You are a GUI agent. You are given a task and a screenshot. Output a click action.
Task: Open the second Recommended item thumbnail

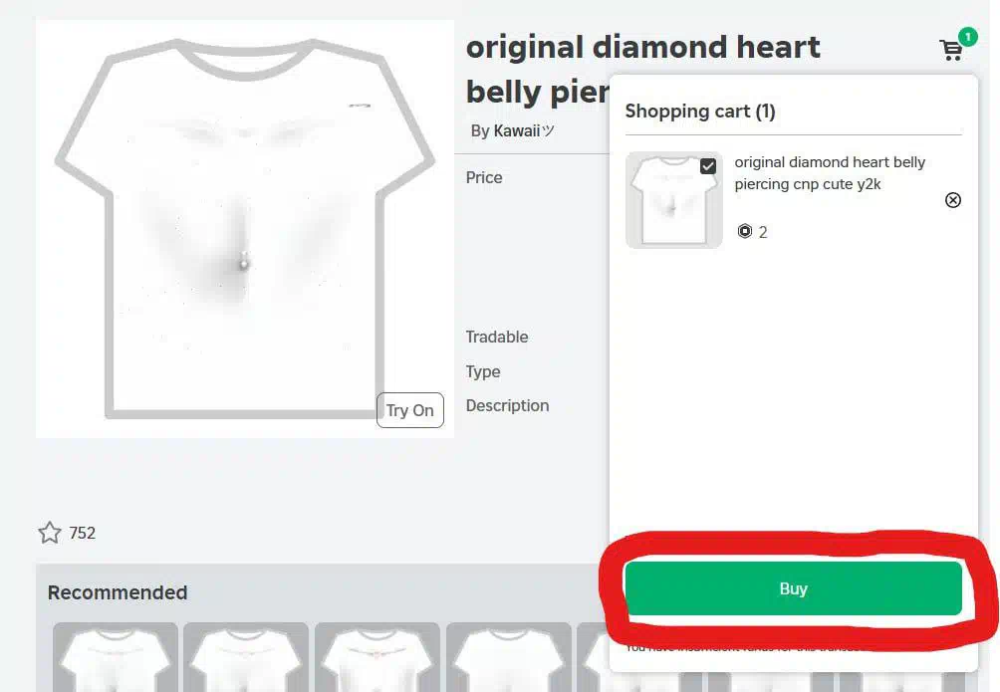coord(246,657)
